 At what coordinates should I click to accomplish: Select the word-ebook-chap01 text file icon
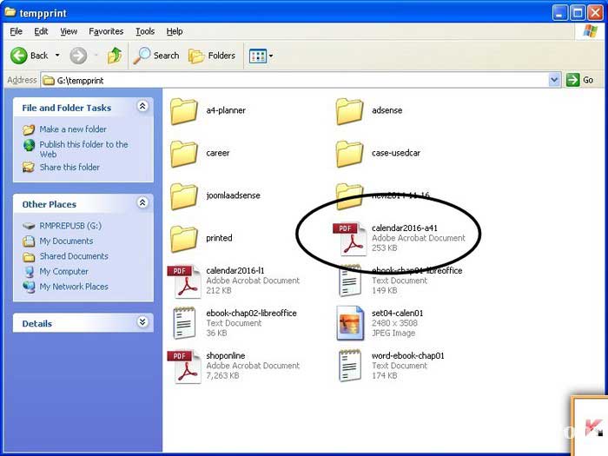pos(350,366)
